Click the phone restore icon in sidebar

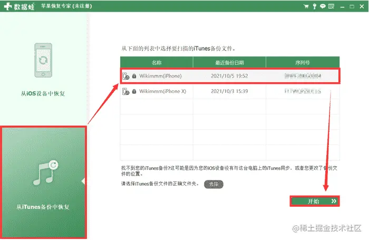(43, 60)
